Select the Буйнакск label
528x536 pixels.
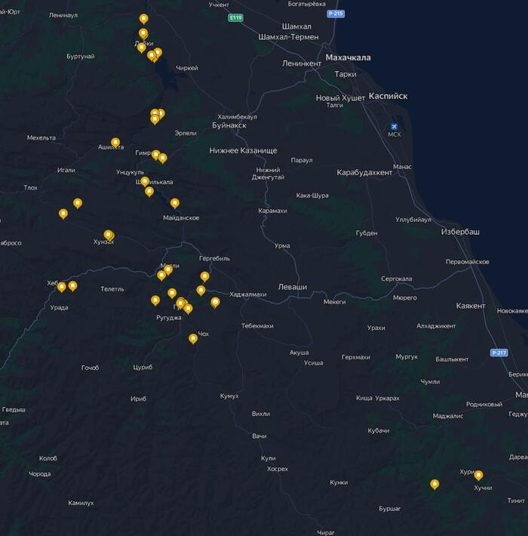[x=229, y=125]
